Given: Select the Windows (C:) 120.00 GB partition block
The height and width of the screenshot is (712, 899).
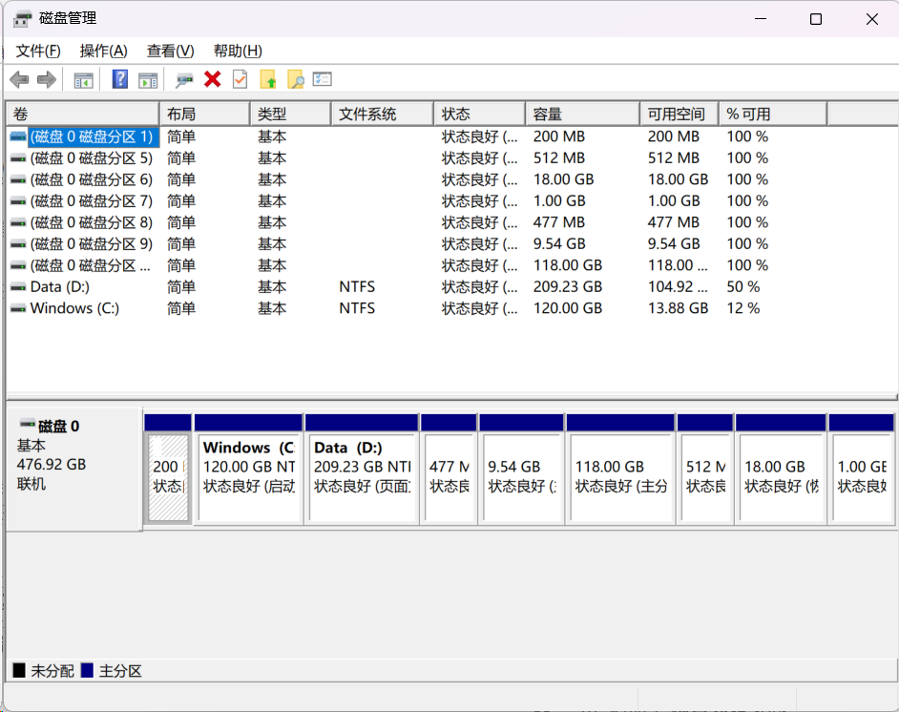Looking at the screenshot, I should (x=248, y=475).
